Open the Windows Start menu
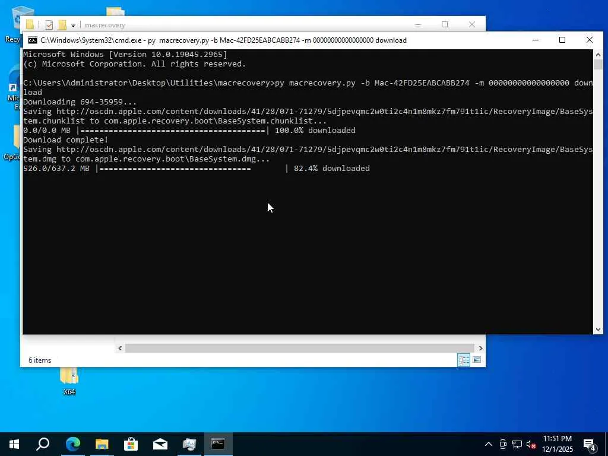The image size is (608, 456). [14, 444]
